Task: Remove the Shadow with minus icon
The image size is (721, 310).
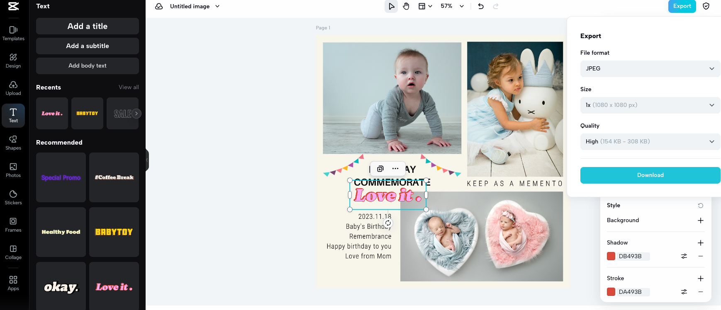Action: 701,256
